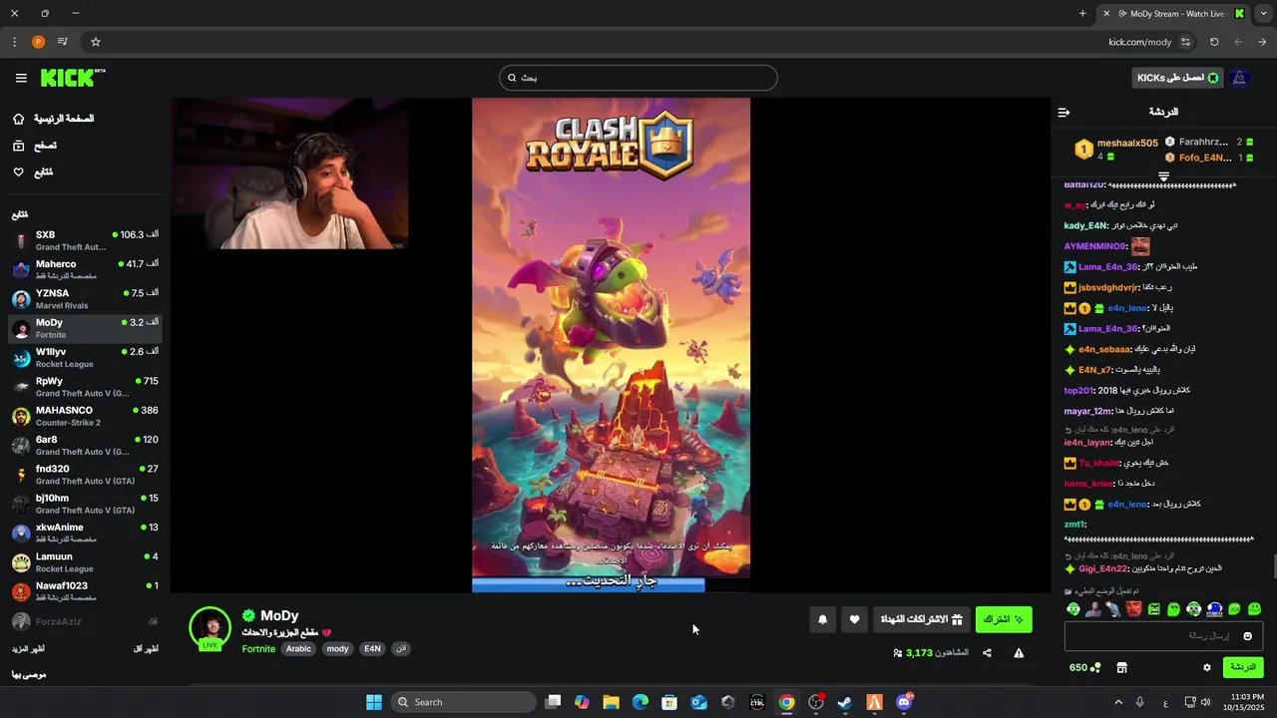The height and width of the screenshot is (718, 1277).
Task: Open Steam from the taskbar
Action: (x=845, y=702)
